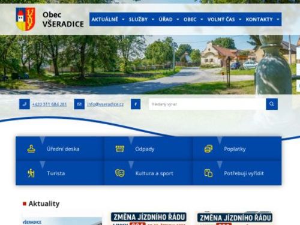Image resolution: width=300 pixels, height=225 pixels.
Task: Click the Aktuality section heading
Action: tap(44, 203)
